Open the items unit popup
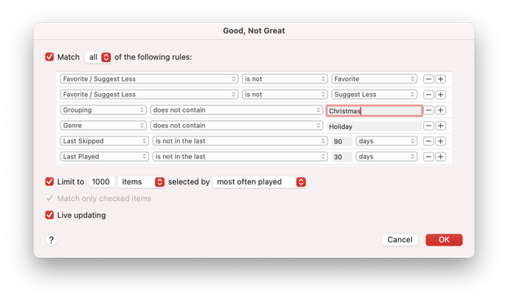 [141, 182]
